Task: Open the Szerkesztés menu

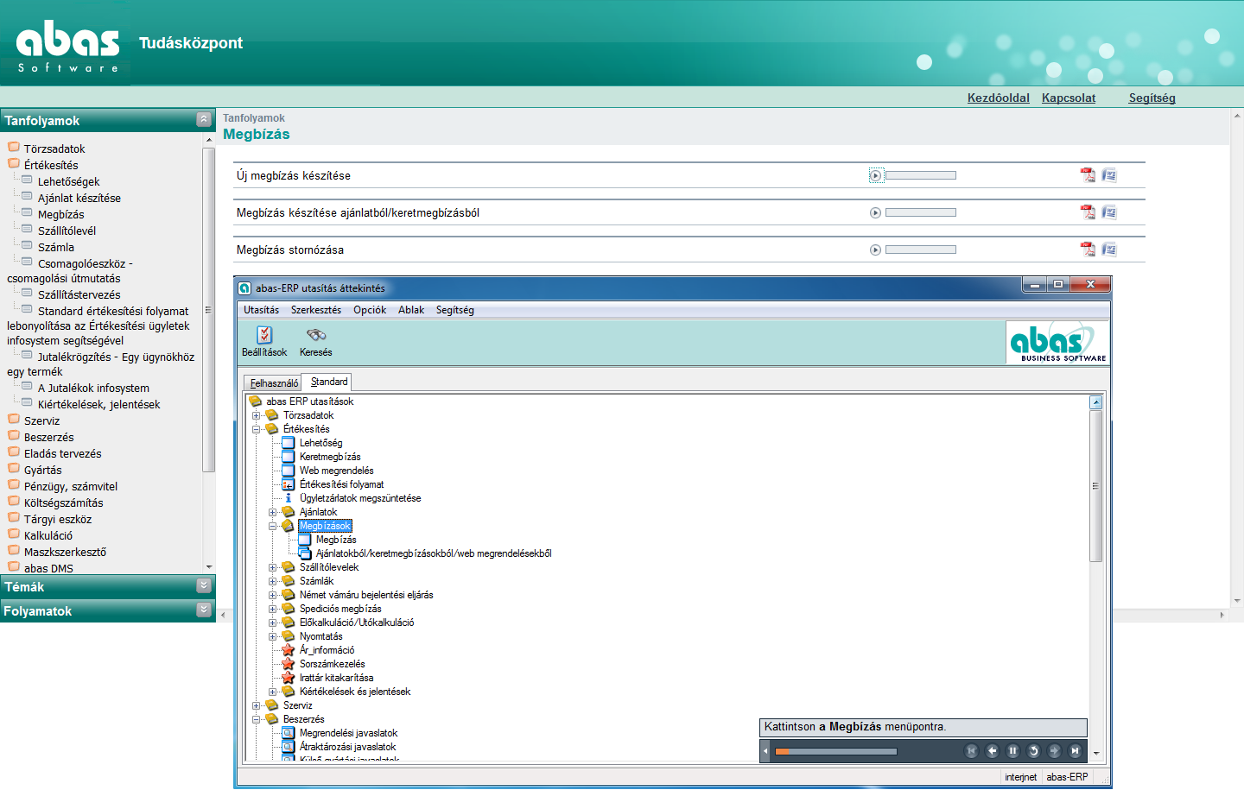Action: click(x=315, y=310)
